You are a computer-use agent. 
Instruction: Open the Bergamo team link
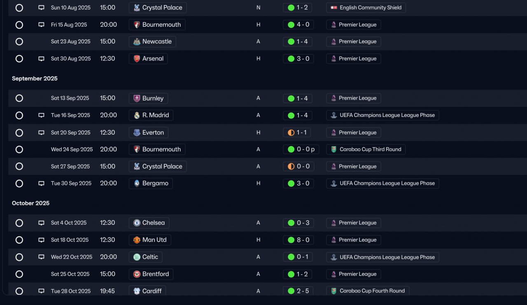(x=151, y=183)
